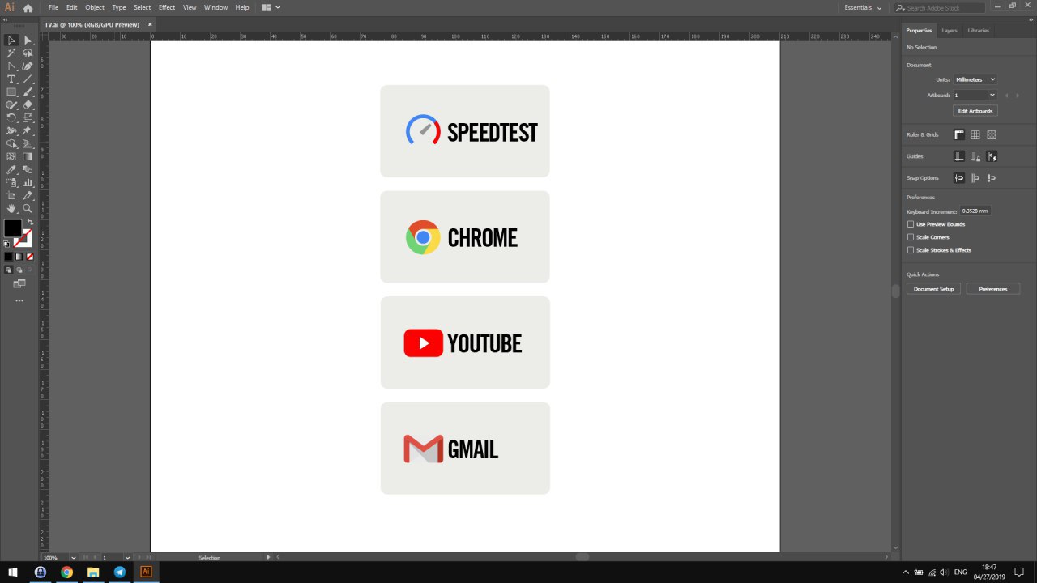This screenshot has height=583, width=1037.
Task: Click the SPEEDTEST card on the artboard
Action: point(465,131)
